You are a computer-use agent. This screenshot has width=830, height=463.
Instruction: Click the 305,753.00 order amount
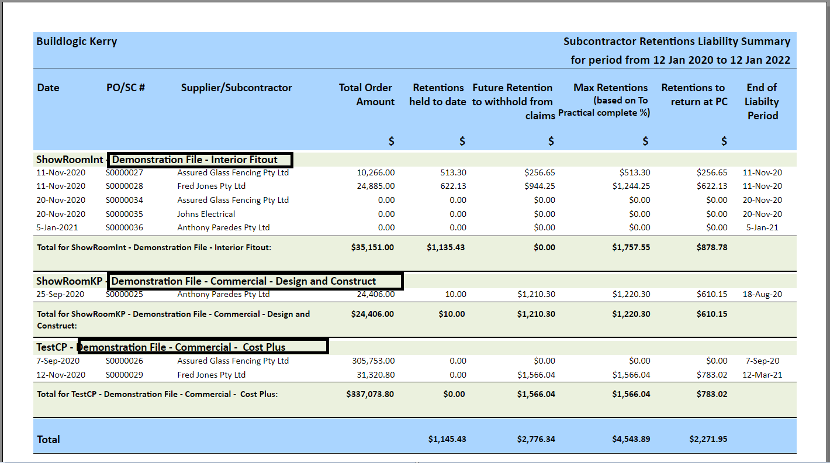[x=373, y=361]
